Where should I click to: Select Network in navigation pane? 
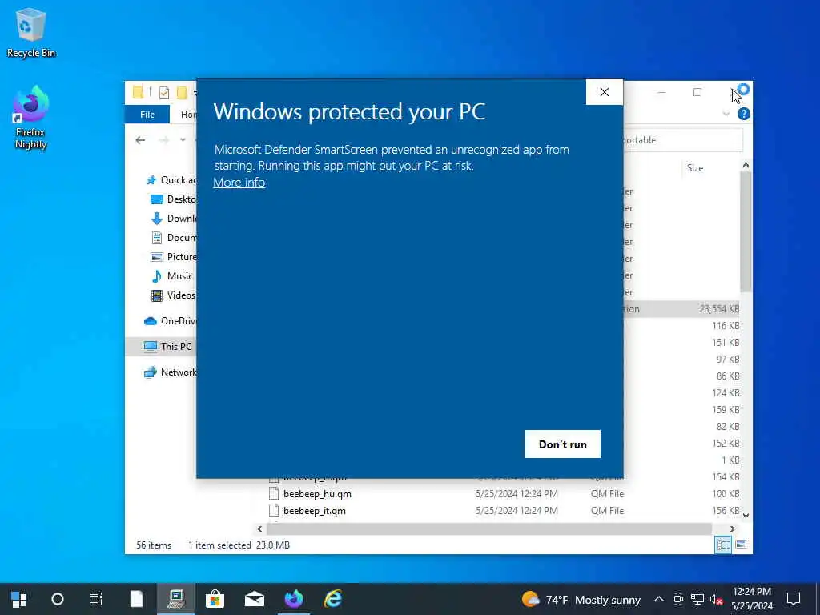click(x=170, y=372)
